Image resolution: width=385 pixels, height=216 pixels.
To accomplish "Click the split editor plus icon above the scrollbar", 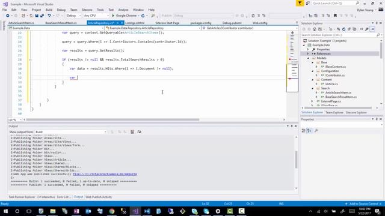I will pyautogui.click(x=292, y=33).
